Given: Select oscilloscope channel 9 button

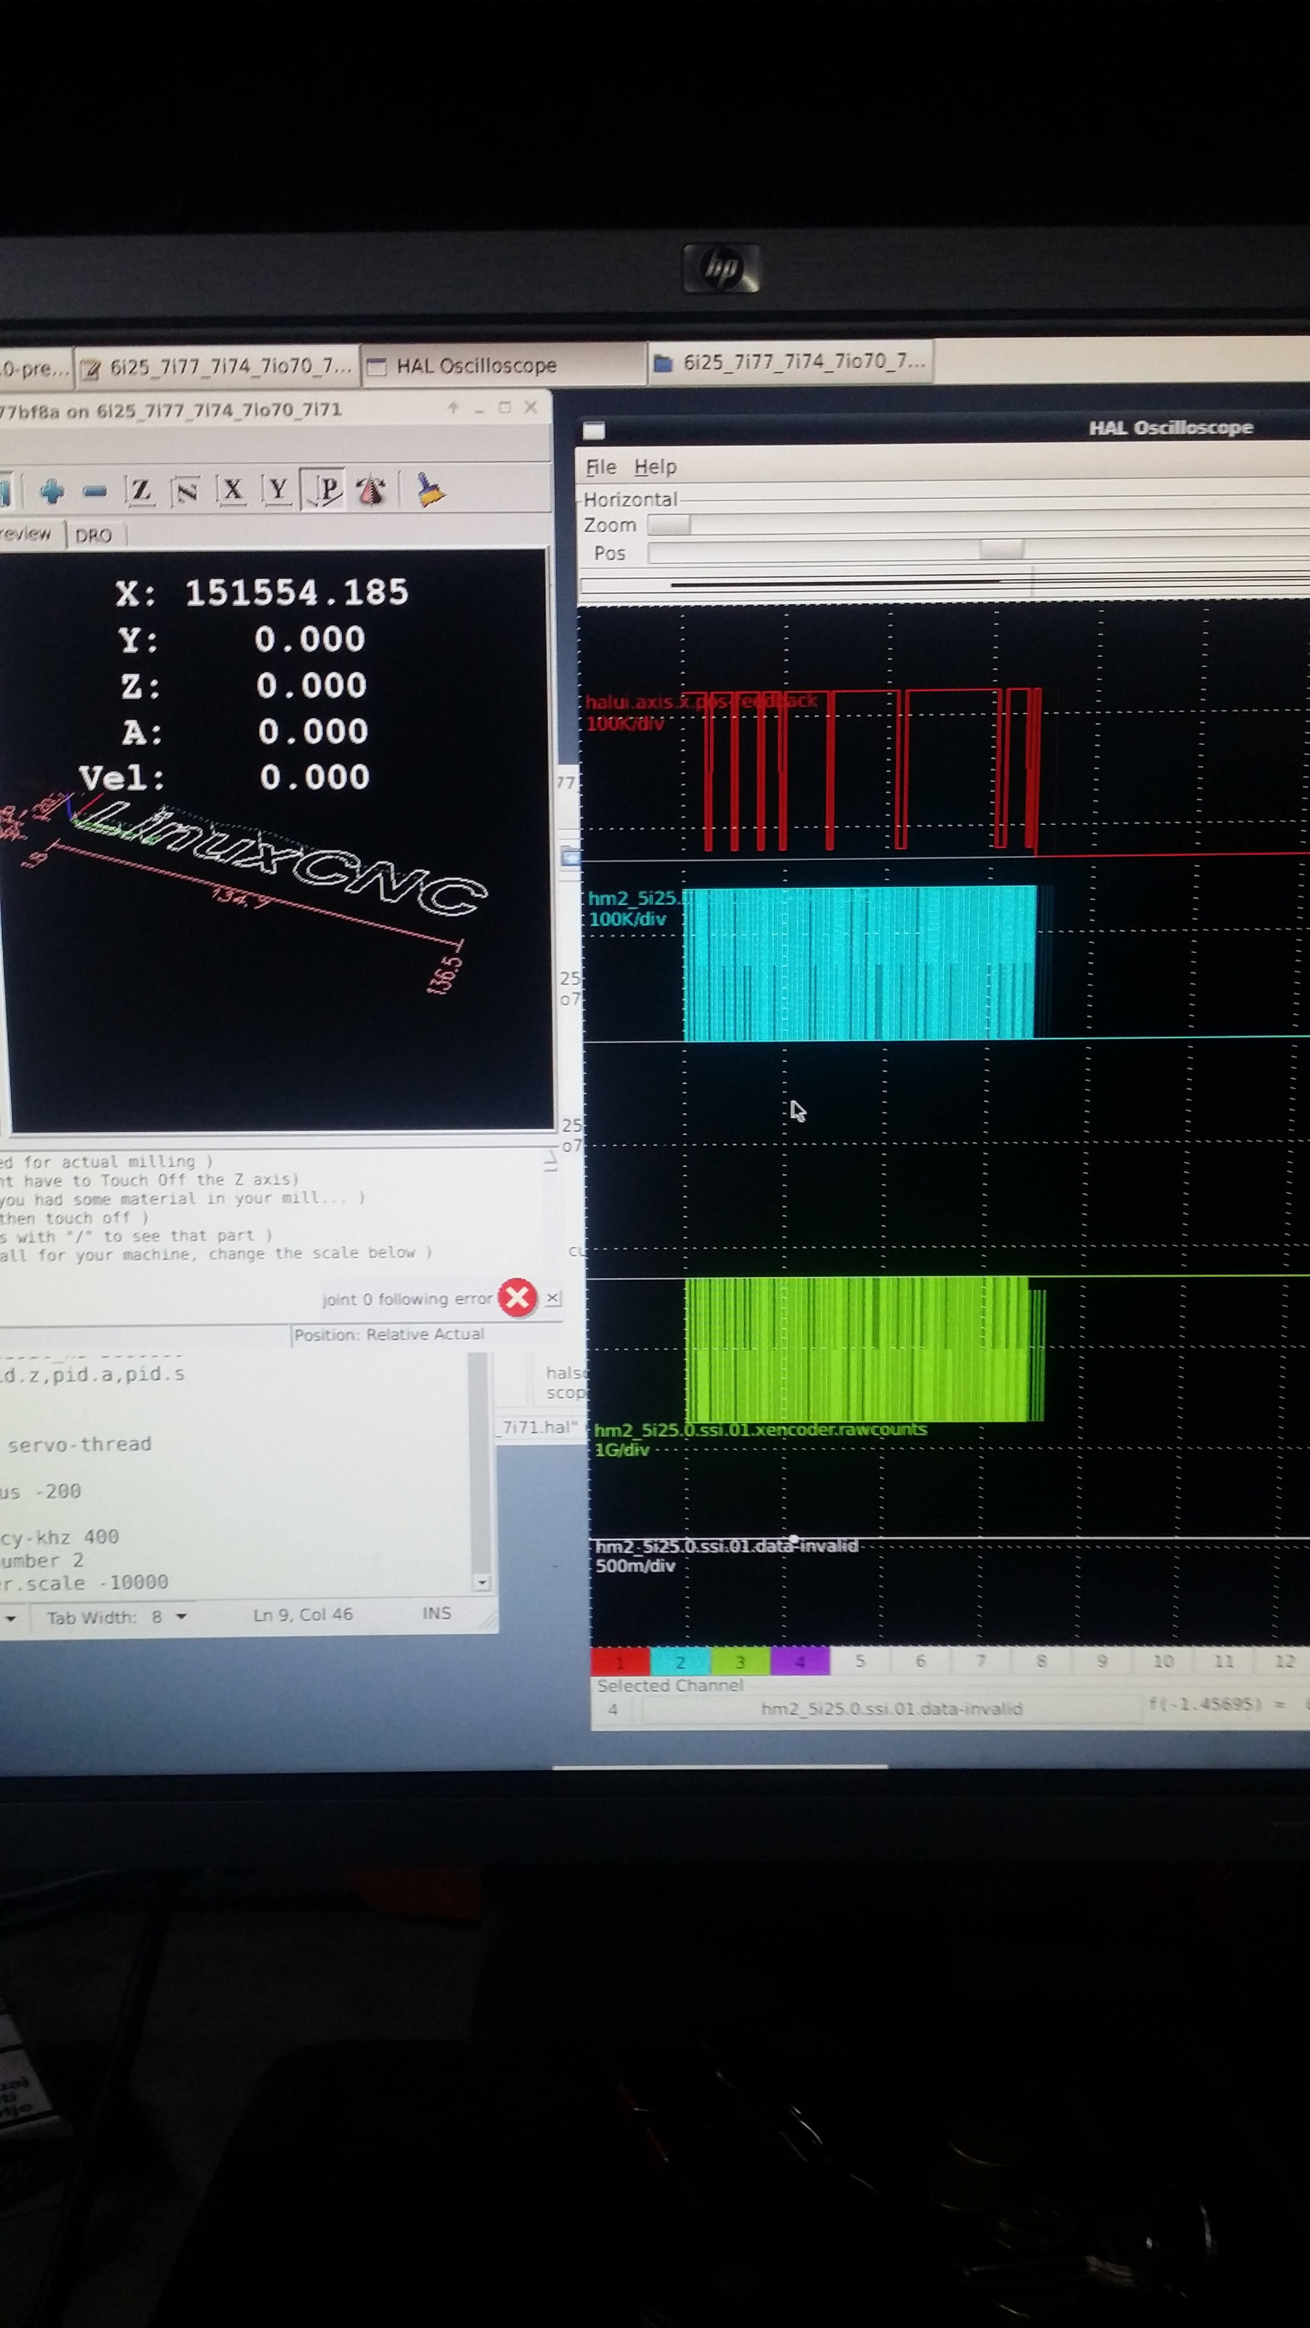Looking at the screenshot, I should pyautogui.click(x=1102, y=1661).
